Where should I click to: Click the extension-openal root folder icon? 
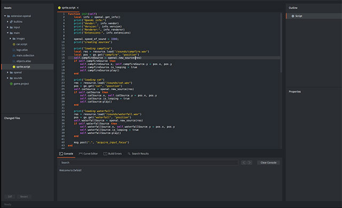(x=9, y=16)
